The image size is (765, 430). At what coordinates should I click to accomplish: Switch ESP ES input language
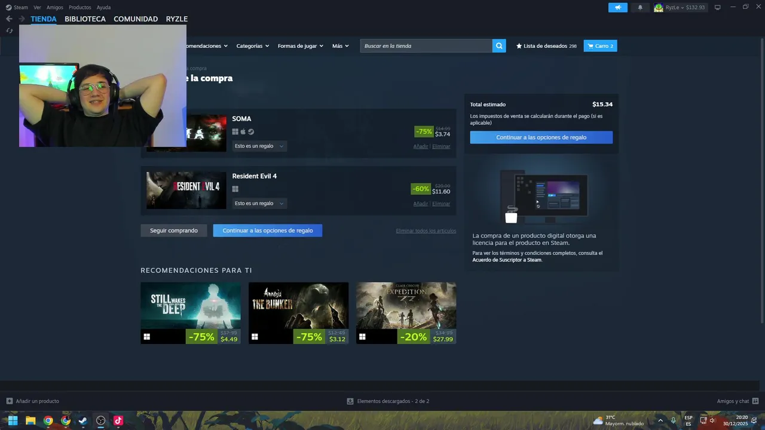tap(688, 420)
